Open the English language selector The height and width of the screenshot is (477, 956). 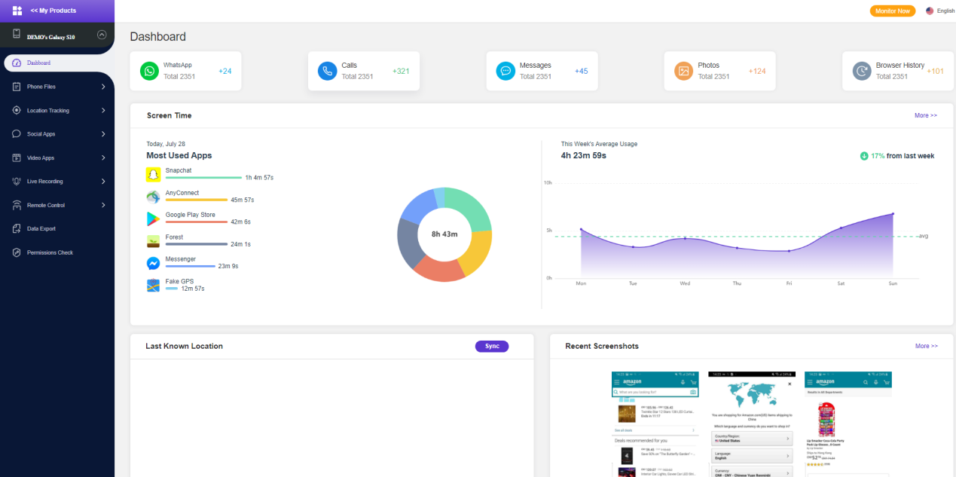tap(940, 11)
